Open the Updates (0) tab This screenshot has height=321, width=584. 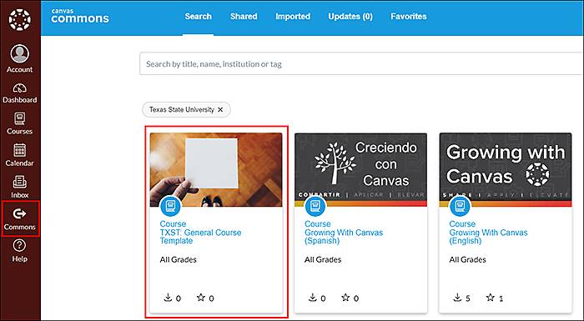pyautogui.click(x=350, y=17)
